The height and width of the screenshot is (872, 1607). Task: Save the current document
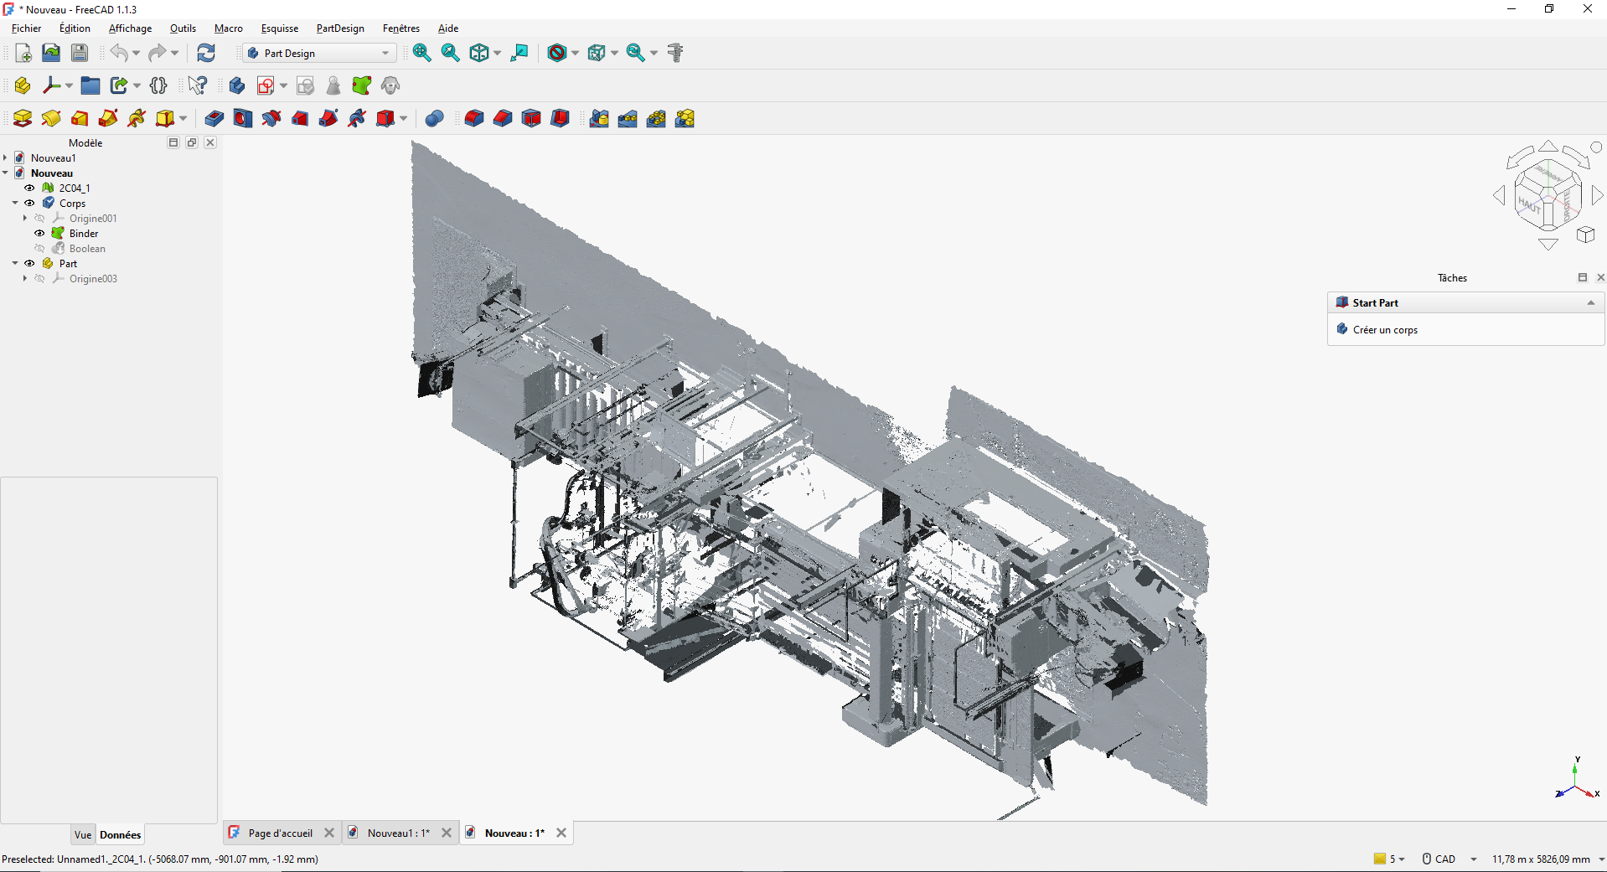[80, 53]
